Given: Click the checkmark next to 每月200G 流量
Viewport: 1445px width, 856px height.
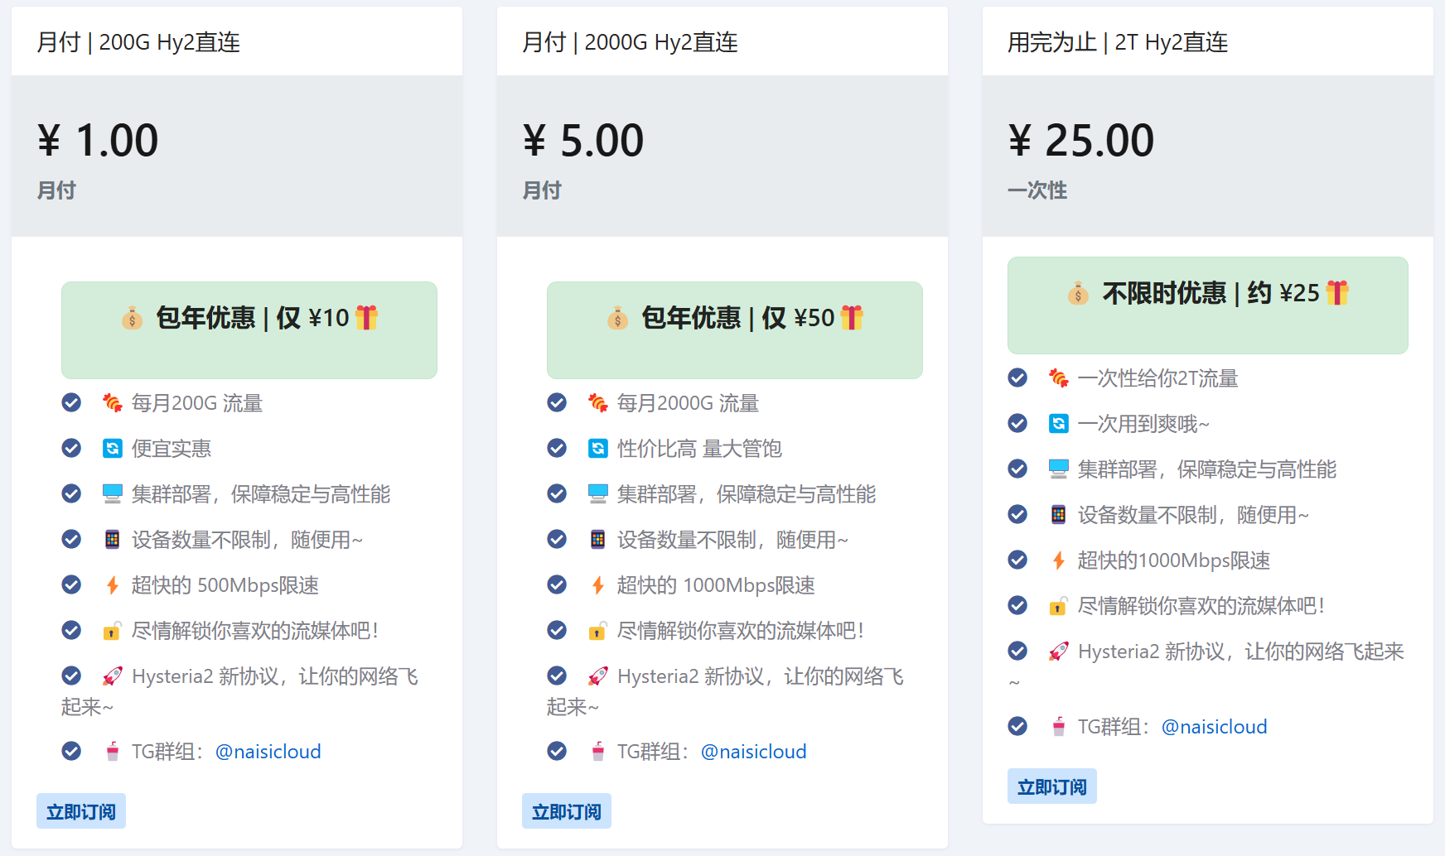Looking at the screenshot, I should click(71, 402).
